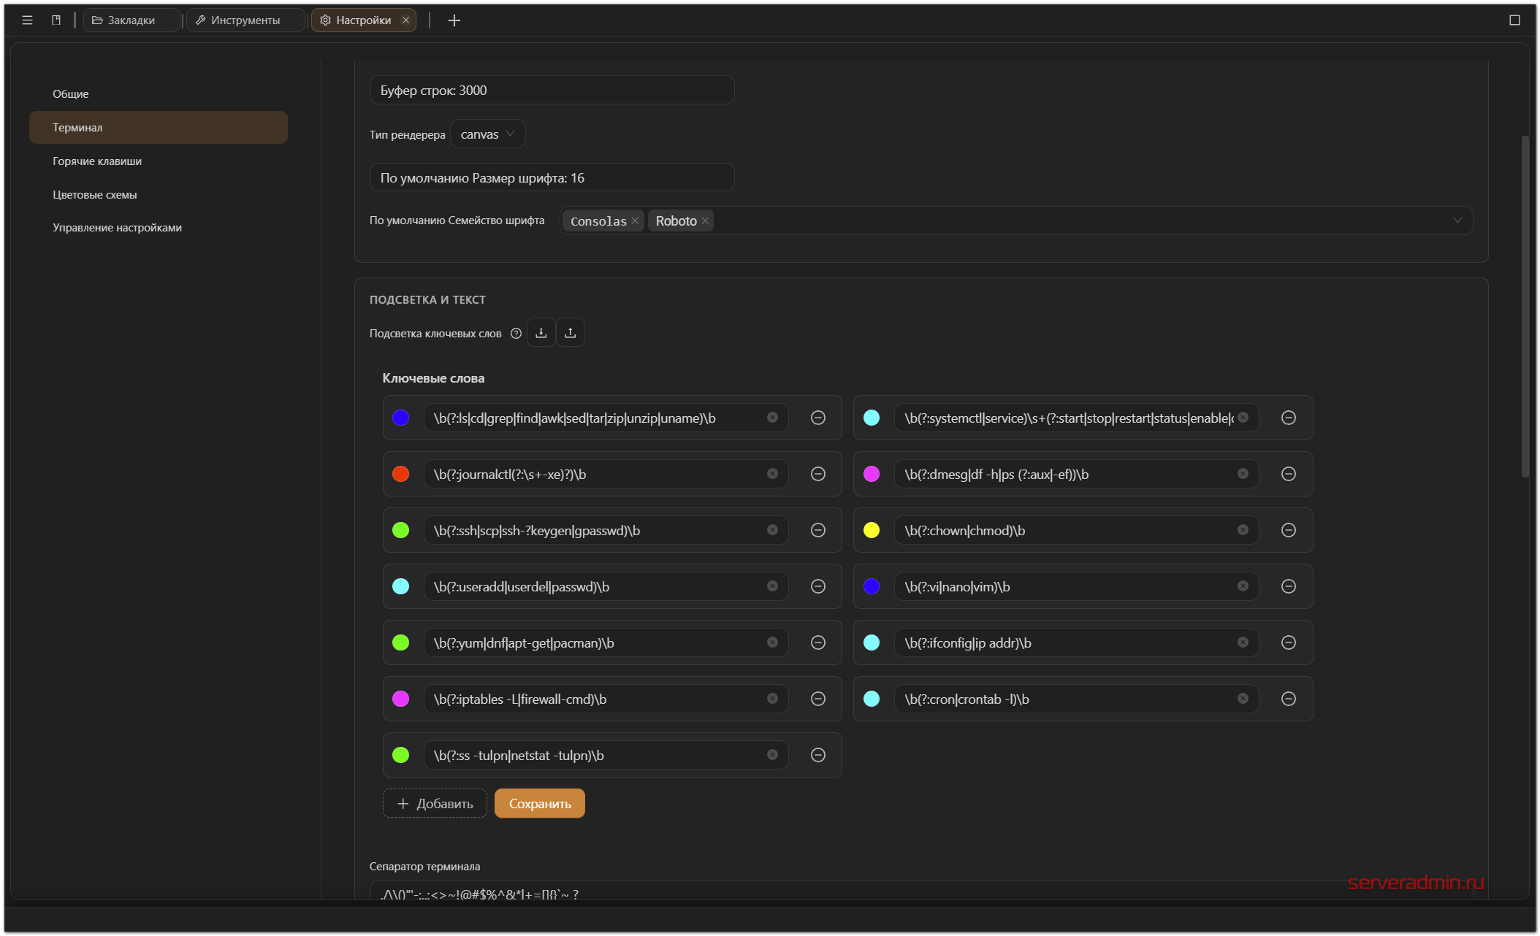Clear the ls|cd|grep regex field
This screenshot has height=936, width=1540.
(772, 418)
